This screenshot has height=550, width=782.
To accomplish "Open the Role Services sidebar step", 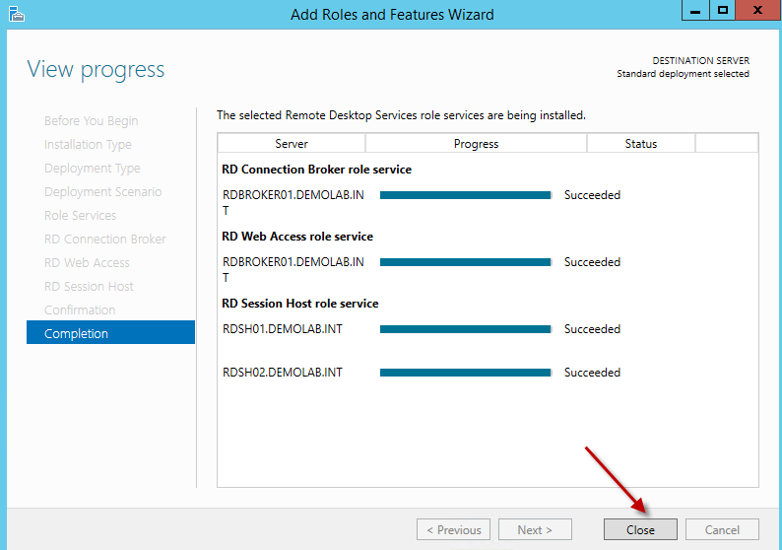I will pyautogui.click(x=80, y=215).
